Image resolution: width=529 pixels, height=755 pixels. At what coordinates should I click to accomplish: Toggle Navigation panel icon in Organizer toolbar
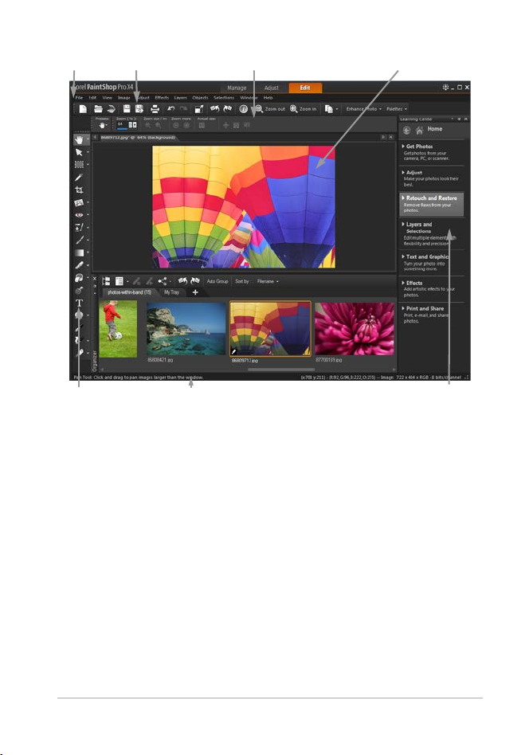pos(106,281)
